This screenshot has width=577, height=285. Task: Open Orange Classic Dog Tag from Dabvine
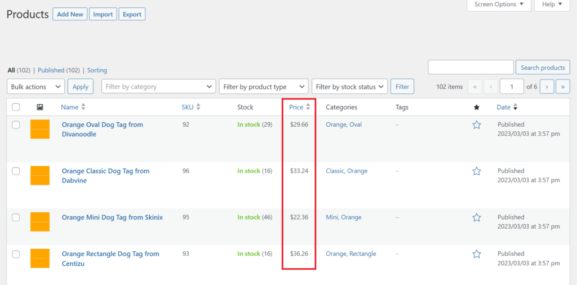point(105,176)
